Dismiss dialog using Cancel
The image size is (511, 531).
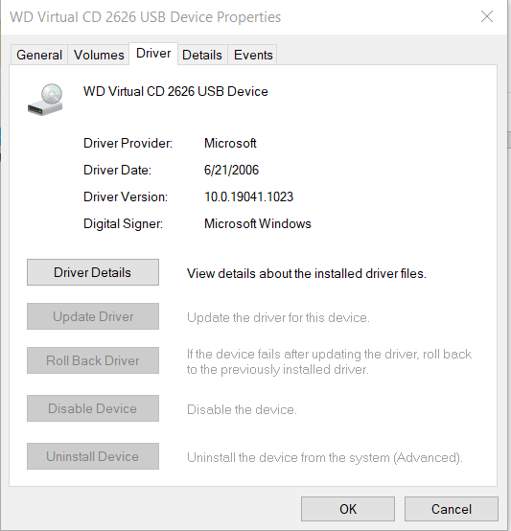(x=452, y=509)
